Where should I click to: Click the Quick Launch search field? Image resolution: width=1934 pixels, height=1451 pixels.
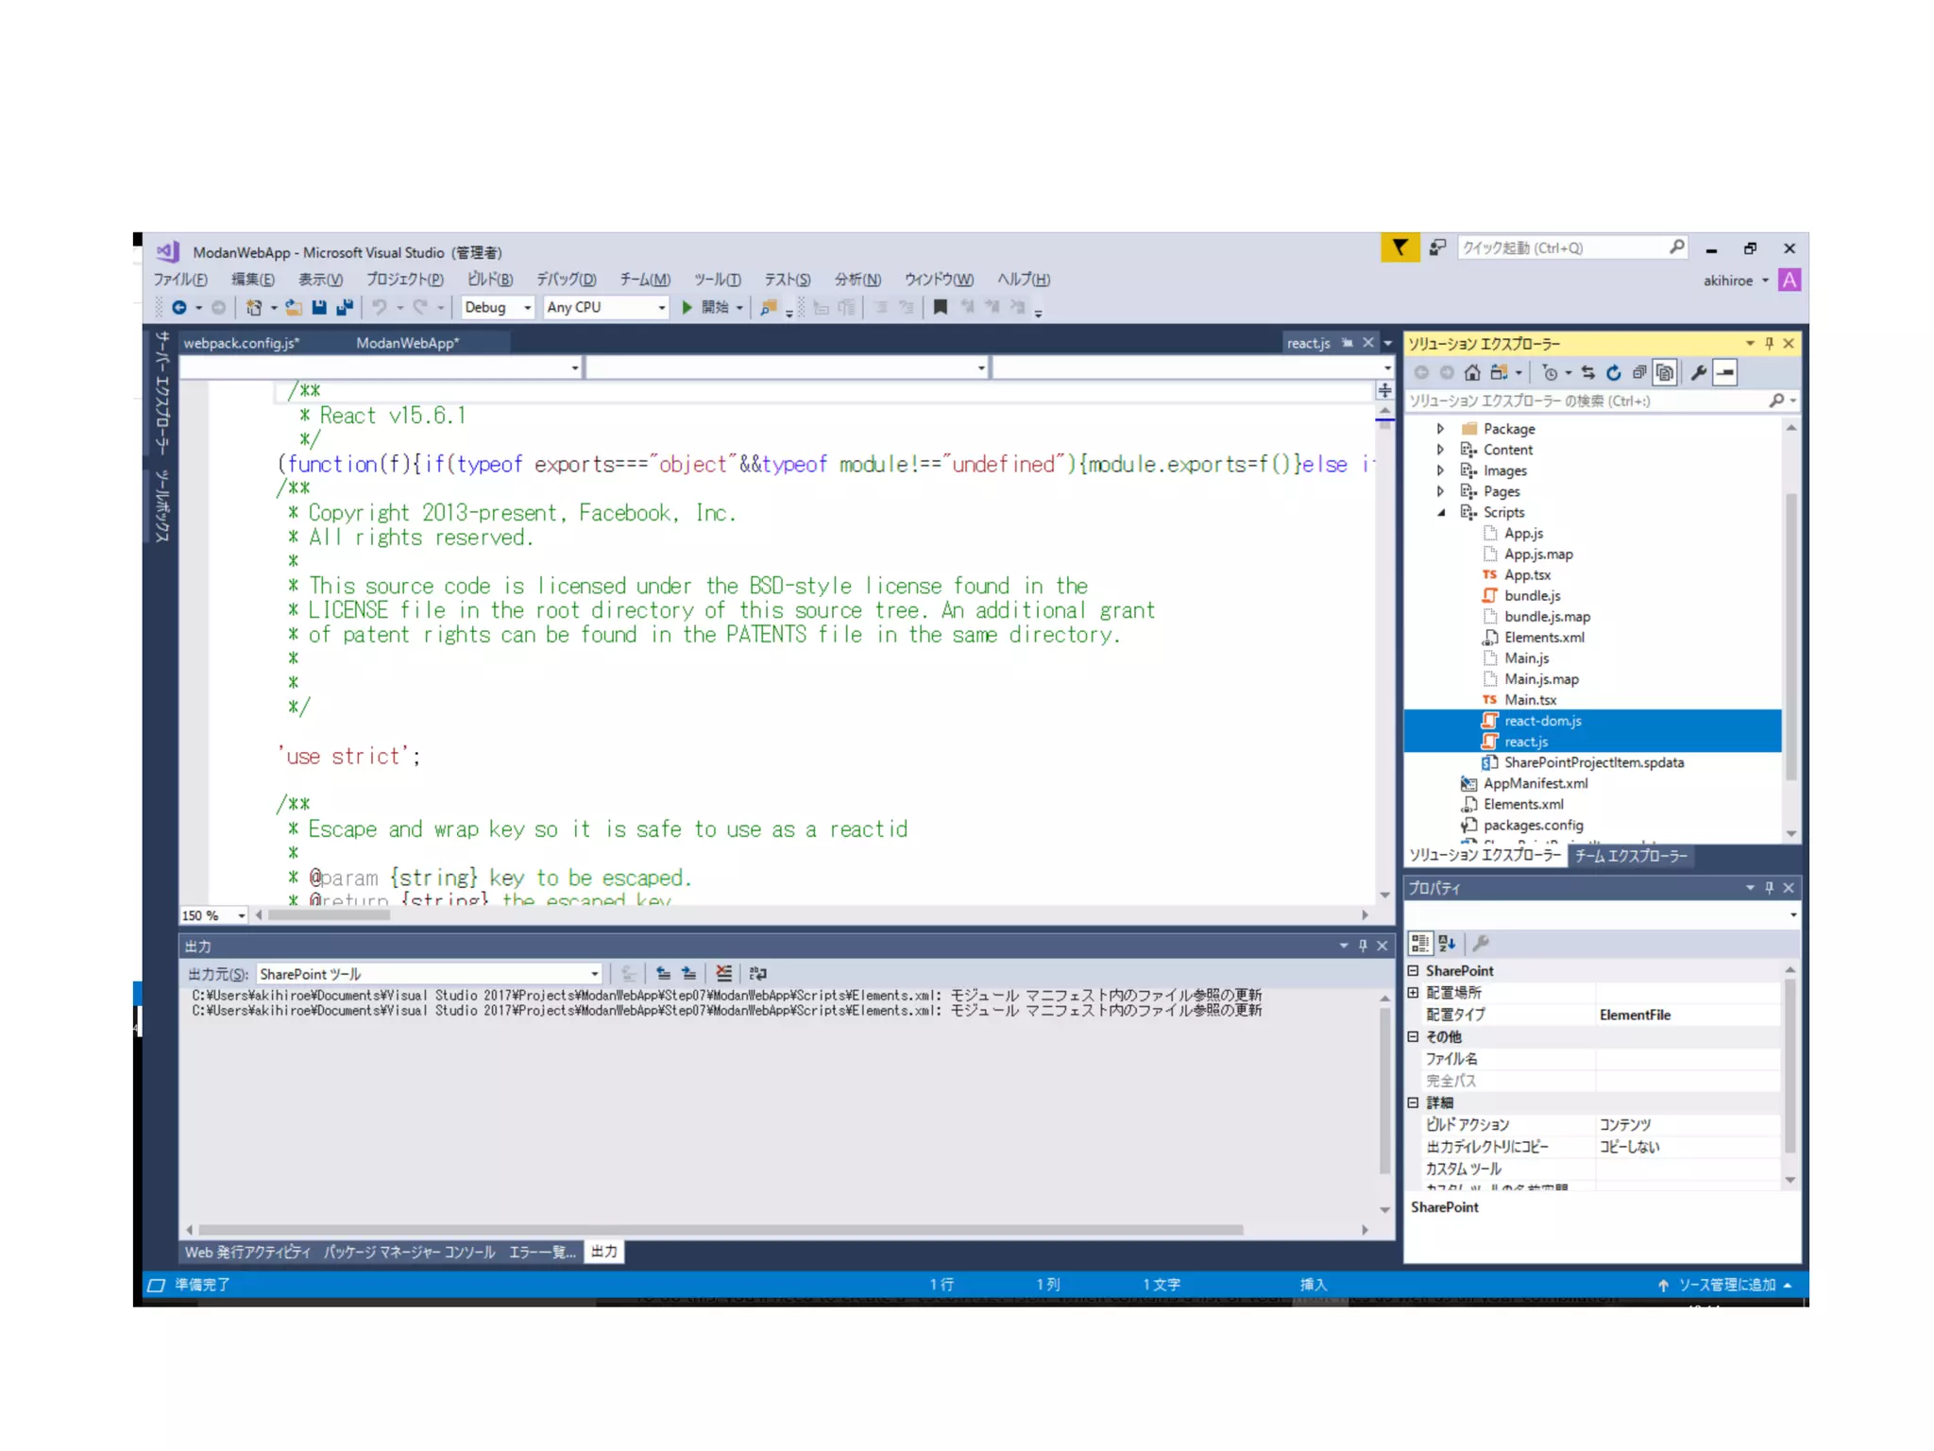tap(1563, 248)
